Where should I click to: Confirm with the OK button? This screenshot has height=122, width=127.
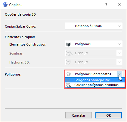pyautogui.click(x=109, y=115)
